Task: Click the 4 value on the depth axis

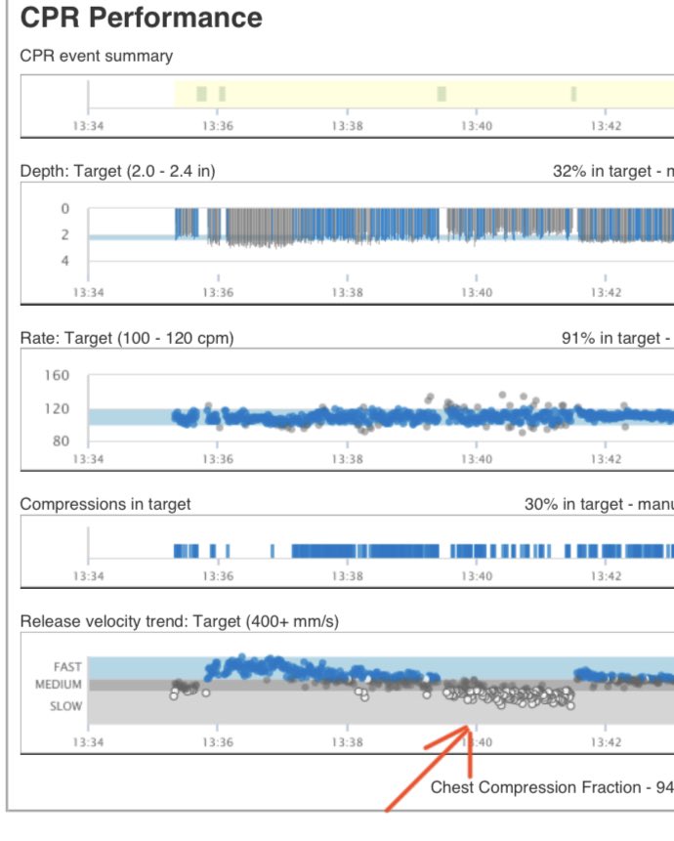Action: coord(64,261)
